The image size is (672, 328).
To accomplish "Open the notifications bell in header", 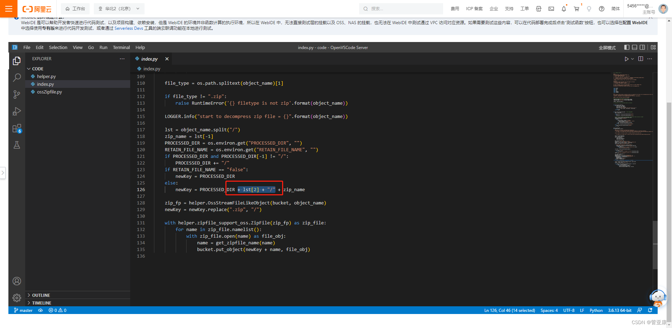I will (x=564, y=9).
